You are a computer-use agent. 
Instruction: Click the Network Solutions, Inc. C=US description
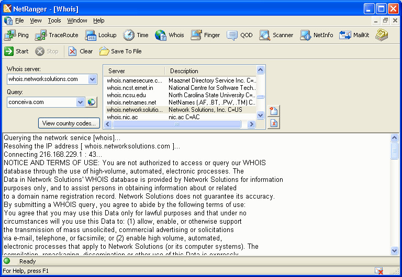point(205,110)
